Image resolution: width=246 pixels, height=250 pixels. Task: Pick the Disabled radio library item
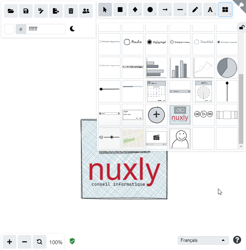(x=203, y=44)
